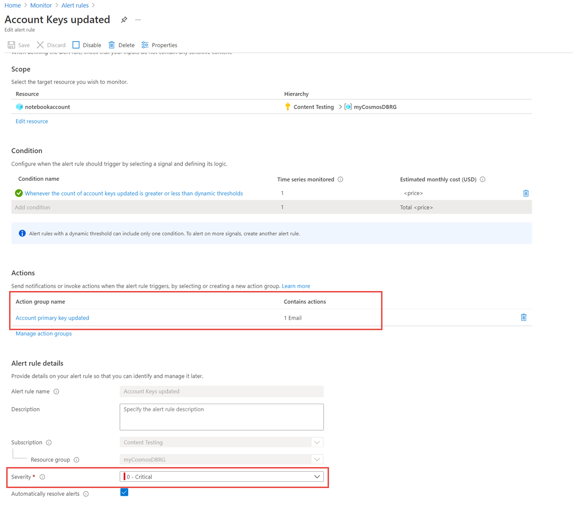Image resolution: width=573 pixels, height=510 pixels.
Task: Click the Edit resource link
Action: coord(32,121)
